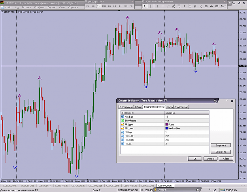
Task: Select the vertical line drawing tool
Action: pyautogui.click(x=157, y=6)
